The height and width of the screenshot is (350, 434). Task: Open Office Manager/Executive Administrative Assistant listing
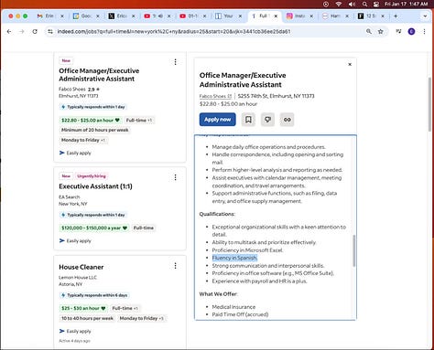pyautogui.click(x=99, y=75)
